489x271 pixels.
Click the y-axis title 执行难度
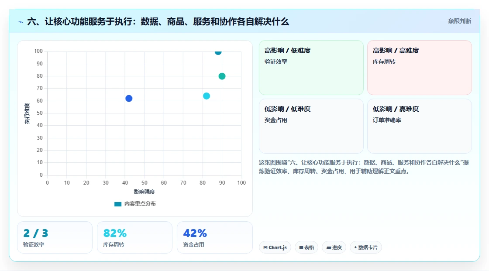pos(28,113)
